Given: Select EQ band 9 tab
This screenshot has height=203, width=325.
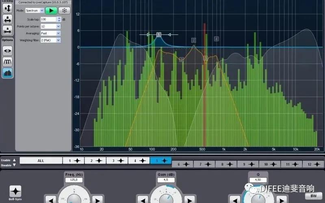Looking at the screenshot, I should [x=248, y=164].
